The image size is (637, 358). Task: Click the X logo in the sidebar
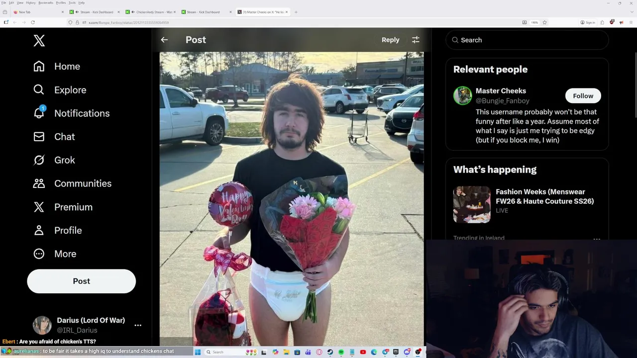click(39, 41)
